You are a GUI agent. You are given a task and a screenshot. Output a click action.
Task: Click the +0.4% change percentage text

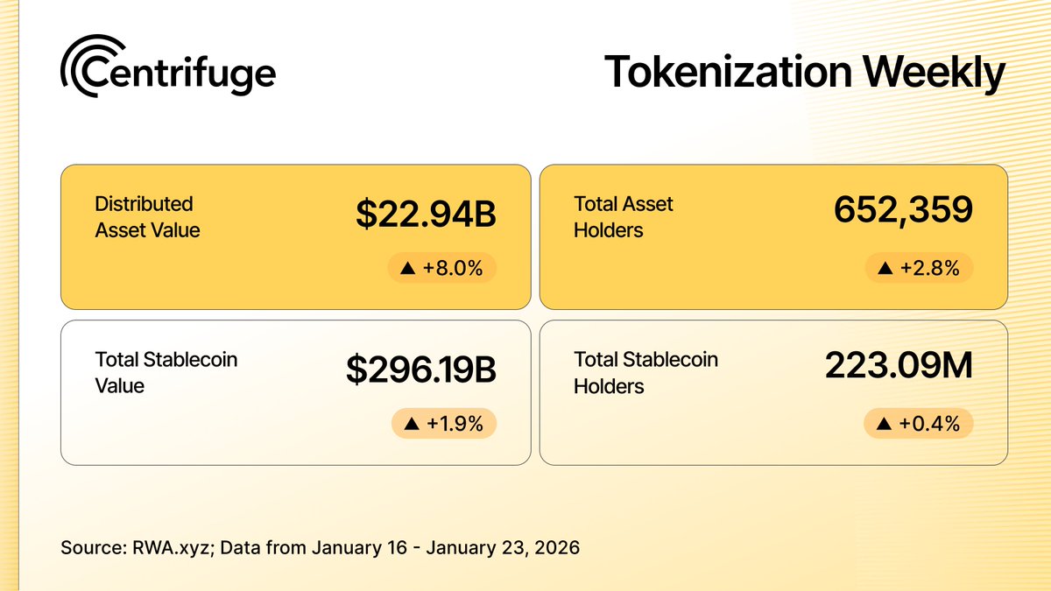(x=929, y=425)
